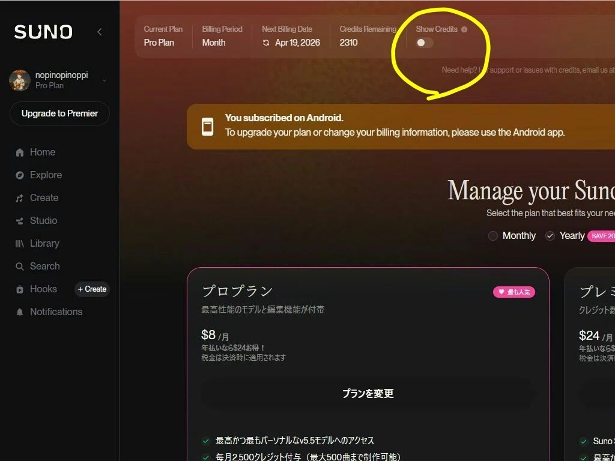Open the Explore menu label
Viewport: 615px width, 461px height.
click(x=46, y=175)
